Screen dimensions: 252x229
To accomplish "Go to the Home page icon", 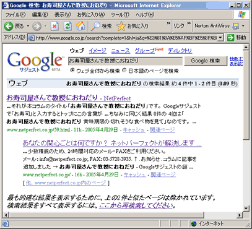I will [x=80, y=26].
